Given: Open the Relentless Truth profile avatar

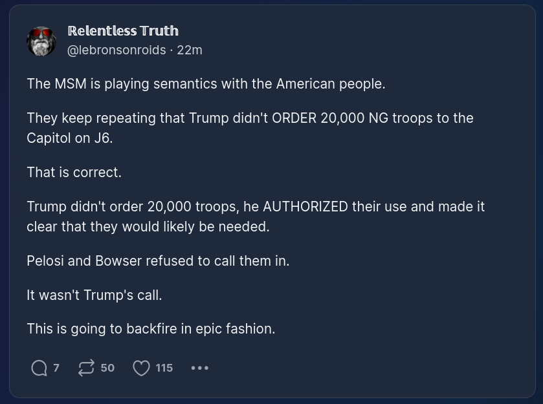Looking at the screenshot, I should pos(41,41).
